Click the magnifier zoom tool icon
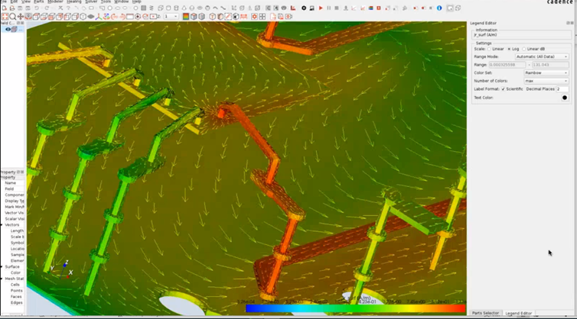Screen dimensions: 577x319 tap(12, 16)
